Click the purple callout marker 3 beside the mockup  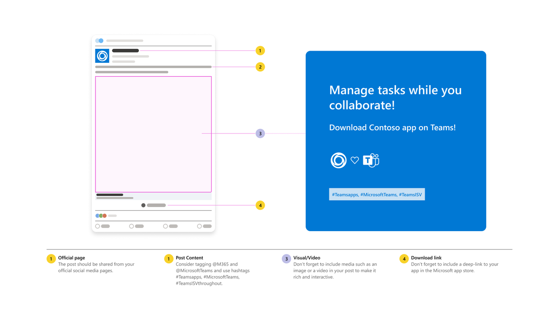[260, 134]
